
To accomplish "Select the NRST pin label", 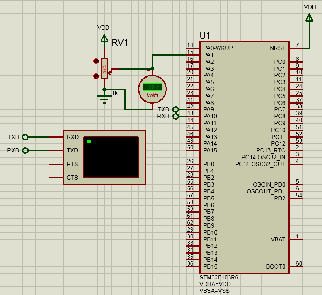I will (277, 48).
